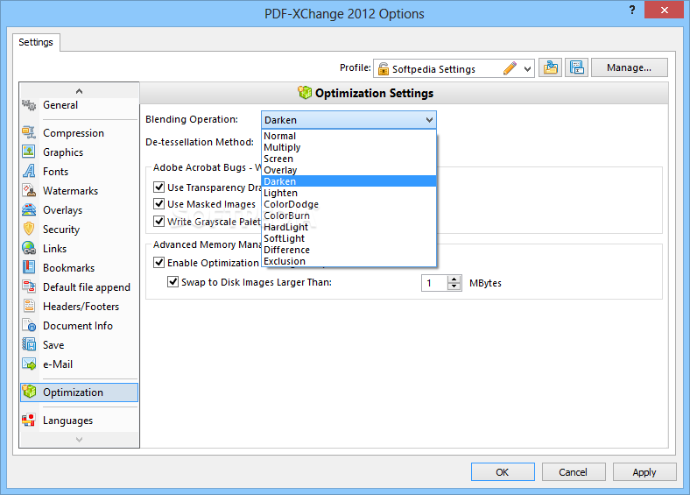Click the pencil edit icon in Profile box
Viewport: 690px width, 495px height.
[510, 68]
